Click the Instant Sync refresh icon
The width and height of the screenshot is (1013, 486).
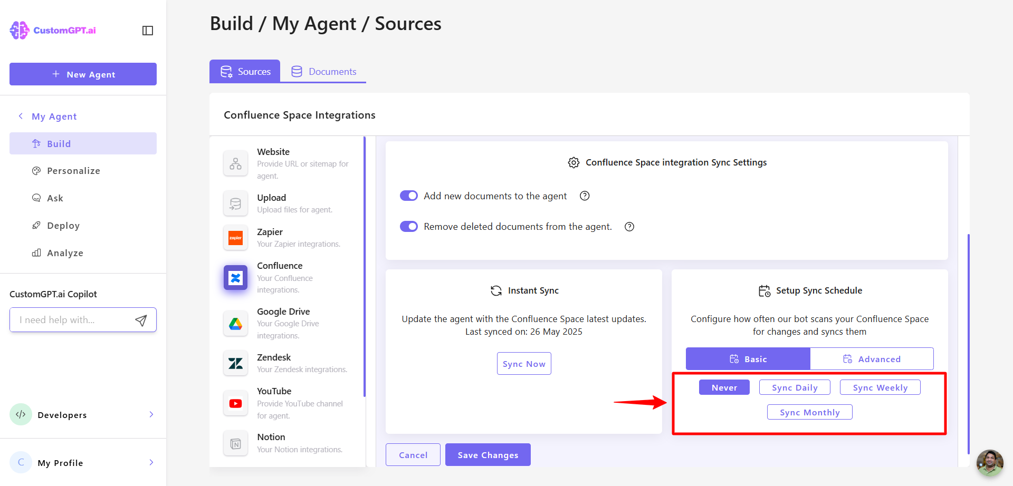[496, 290]
